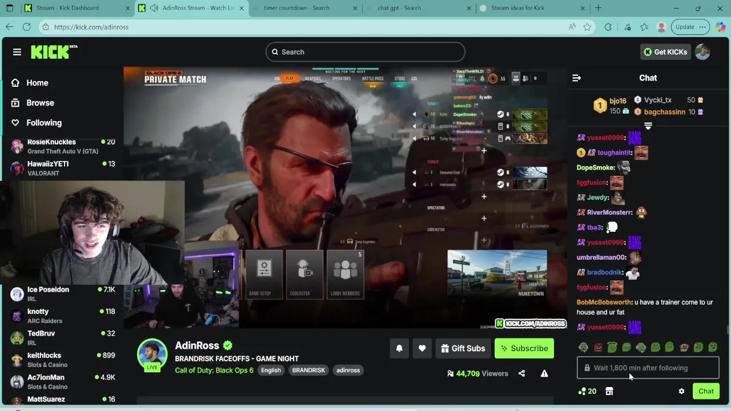Open keithlocks channel in sidebar
This screenshot has width=731, height=411.
point(63,360)
